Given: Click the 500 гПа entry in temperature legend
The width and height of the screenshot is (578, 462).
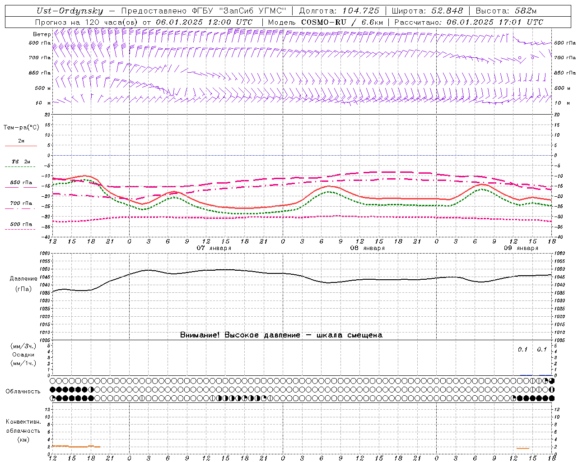Looking at the screenshot, I should [21, 224].
